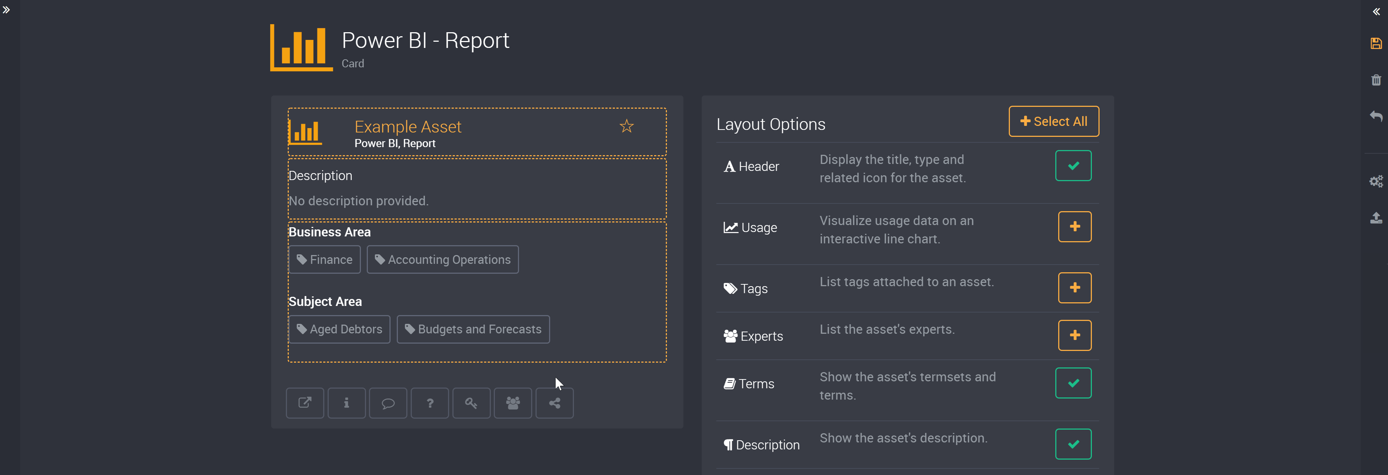This screenshot has width=1388, height=475.
Task: Click the upload icon in right toolbar
Action: pyautogui.click(x=1376, y=218)
